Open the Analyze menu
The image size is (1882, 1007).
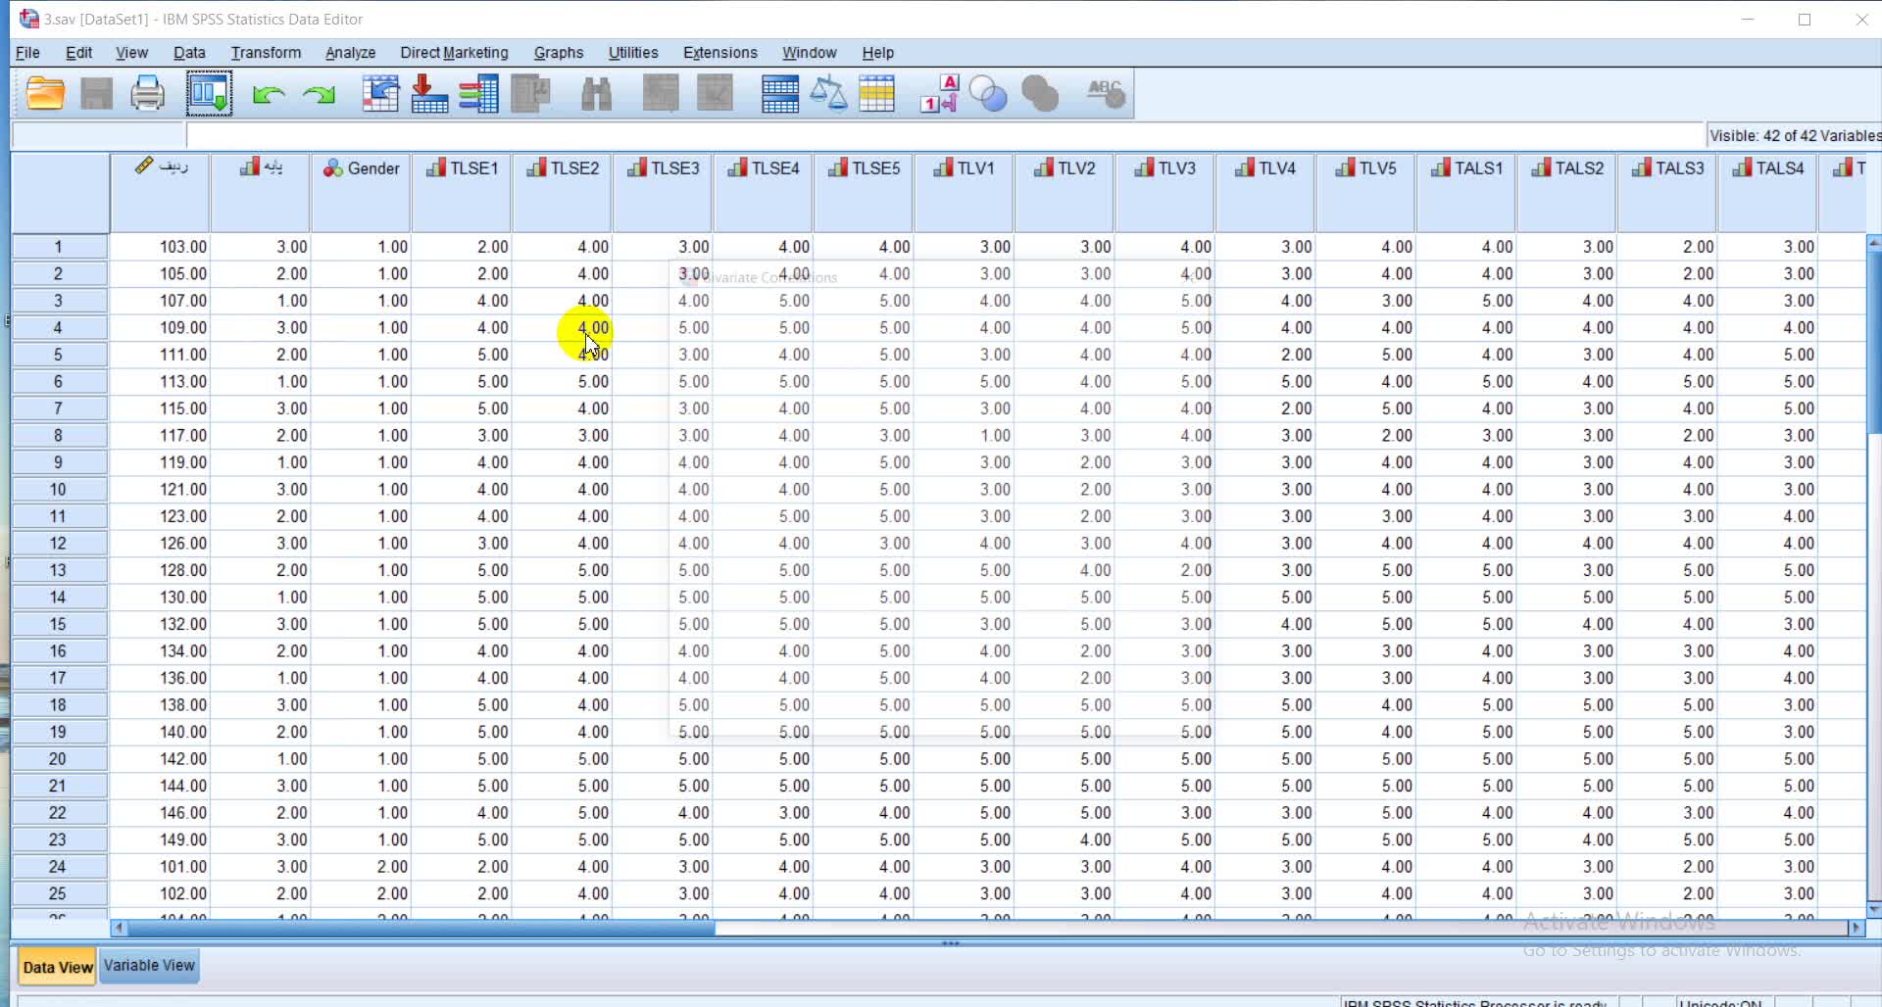pos(350,53)
